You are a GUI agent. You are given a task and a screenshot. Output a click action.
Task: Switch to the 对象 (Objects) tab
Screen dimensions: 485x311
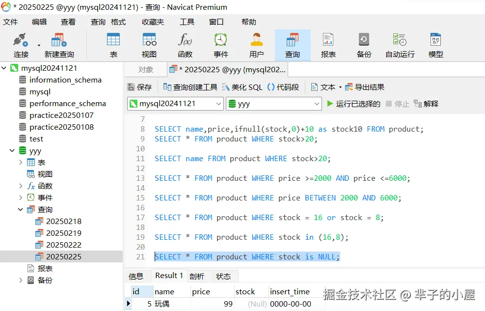146,70
